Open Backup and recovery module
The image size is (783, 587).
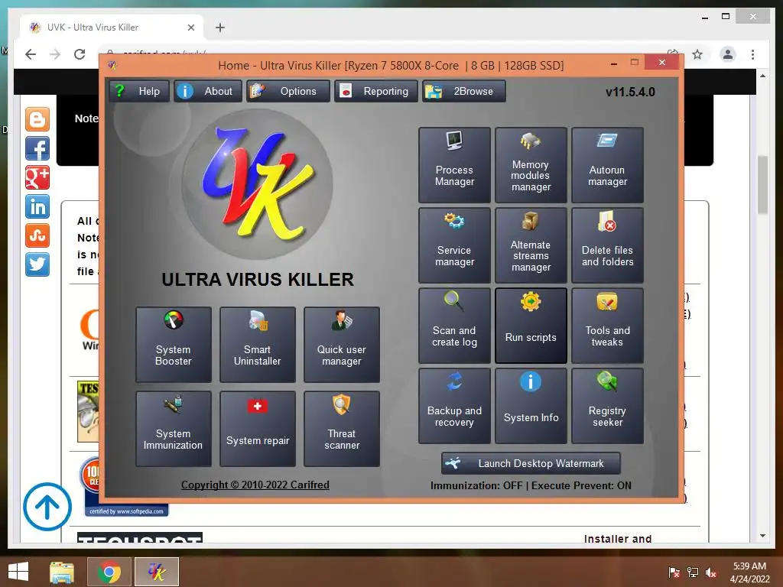[454, 407]
